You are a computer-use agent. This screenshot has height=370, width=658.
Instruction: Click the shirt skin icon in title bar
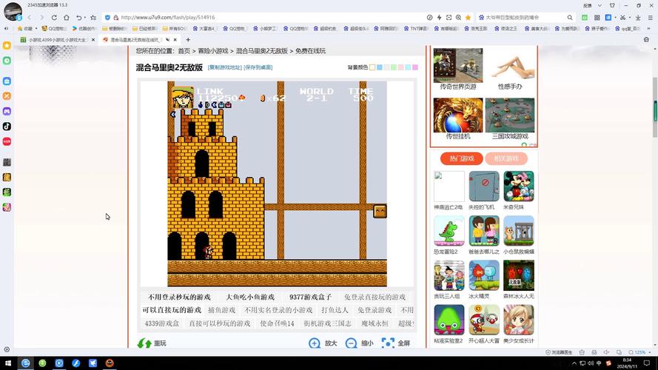(x=612, y=5)
